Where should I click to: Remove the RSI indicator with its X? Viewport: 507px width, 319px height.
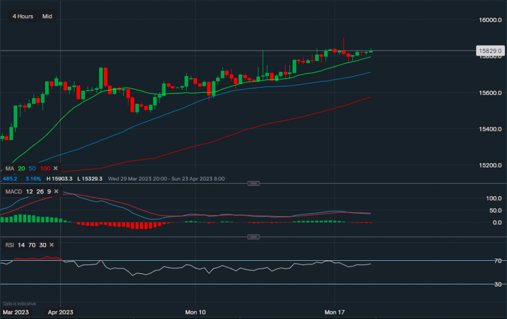[x=52, y=245]
